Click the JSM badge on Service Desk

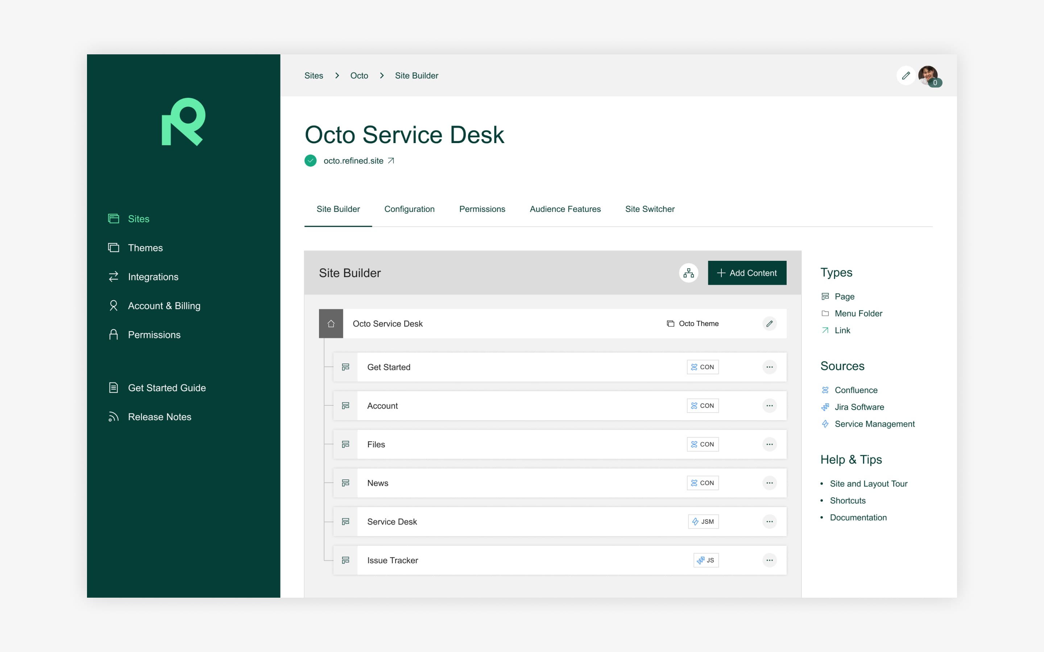tap(703, 521)
